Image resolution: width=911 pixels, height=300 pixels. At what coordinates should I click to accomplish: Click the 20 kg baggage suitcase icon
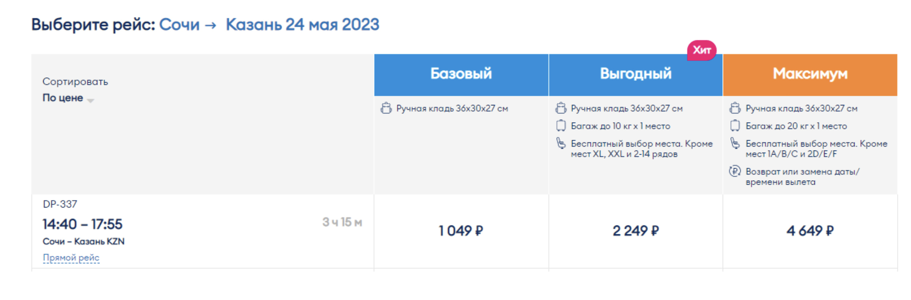(735, 126)
